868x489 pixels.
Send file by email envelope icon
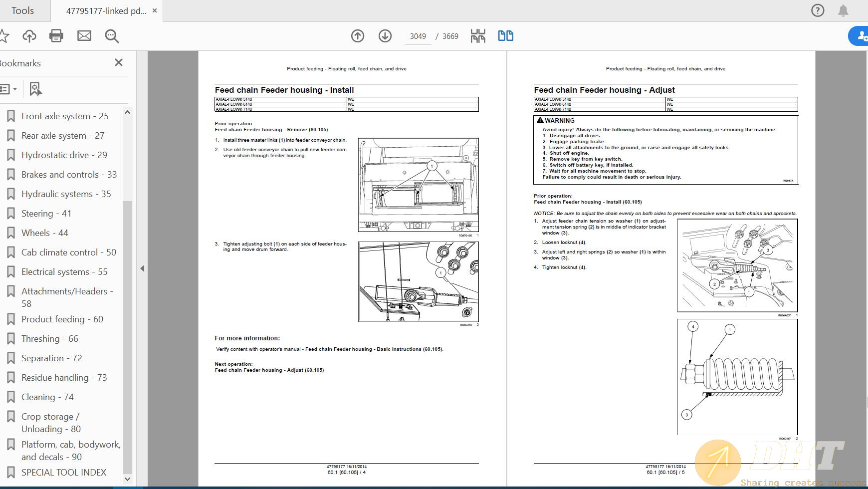pyautogui.click(x=84, y=36)
